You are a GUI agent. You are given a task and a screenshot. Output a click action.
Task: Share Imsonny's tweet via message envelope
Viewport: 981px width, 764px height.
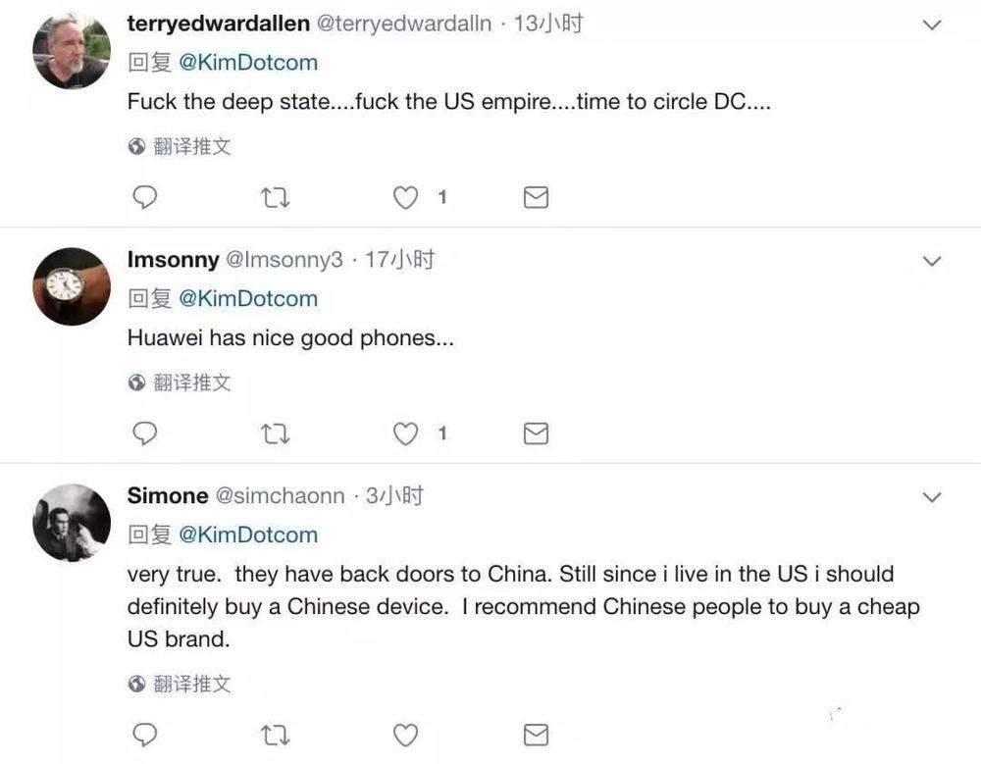(x=537, y=433)
